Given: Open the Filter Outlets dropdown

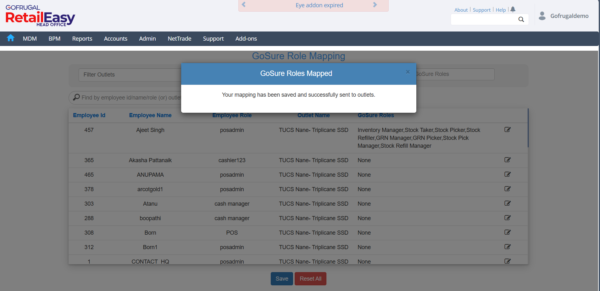Looking at the screenshot, I should 130,75.
